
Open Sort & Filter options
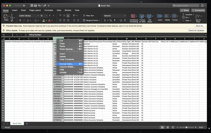[x=198, y=18]
